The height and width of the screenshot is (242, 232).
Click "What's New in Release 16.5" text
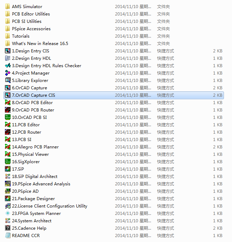(x=40, y=44)
